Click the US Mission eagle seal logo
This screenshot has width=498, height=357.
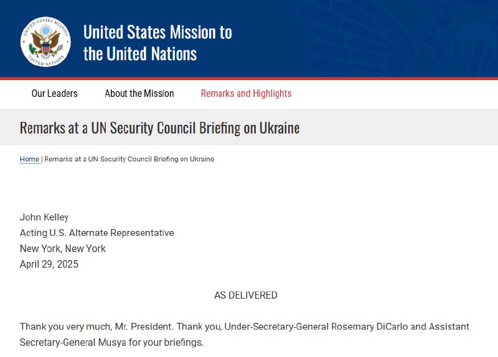[x=45, y=42]
